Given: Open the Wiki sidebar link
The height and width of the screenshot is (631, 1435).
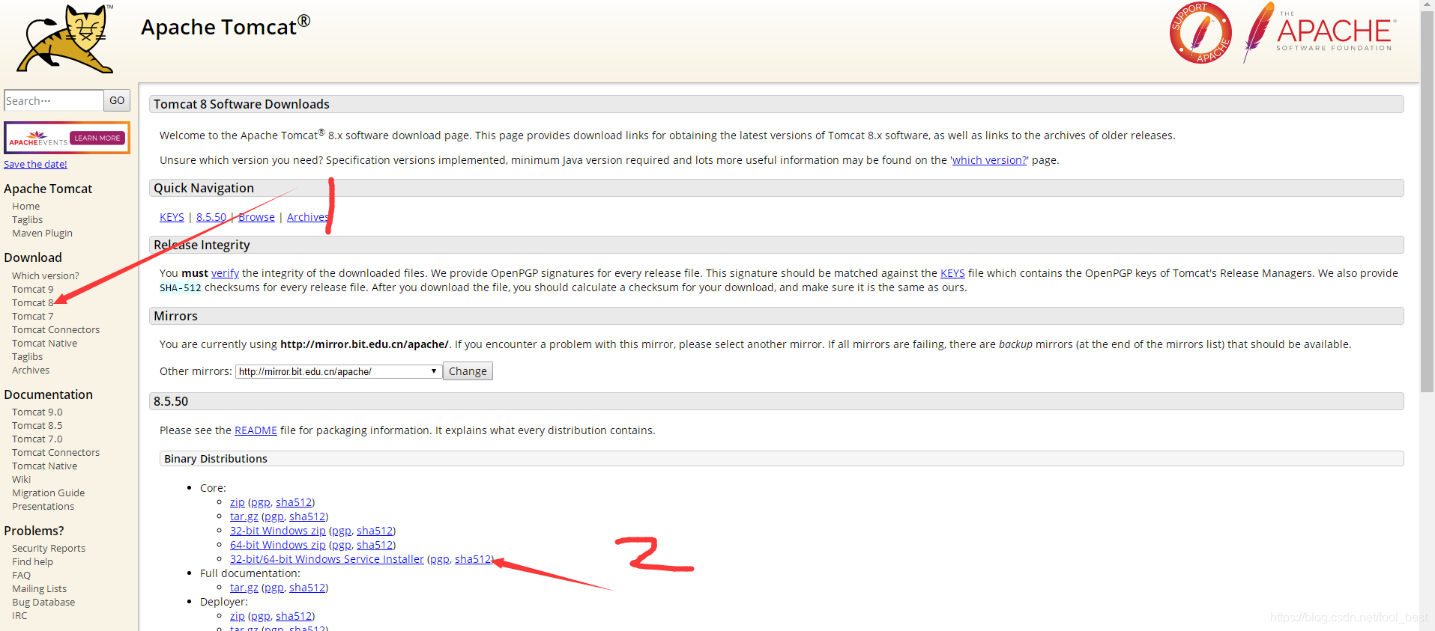Looking at the screenshot, I should [21, 479].
